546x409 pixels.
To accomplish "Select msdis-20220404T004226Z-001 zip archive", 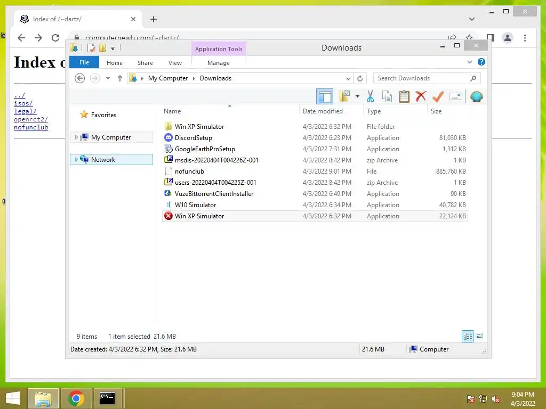I will click(315, 160).
